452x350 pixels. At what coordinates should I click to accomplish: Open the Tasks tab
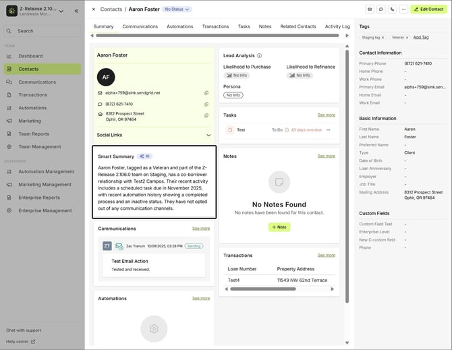click(x=244, y=26)
